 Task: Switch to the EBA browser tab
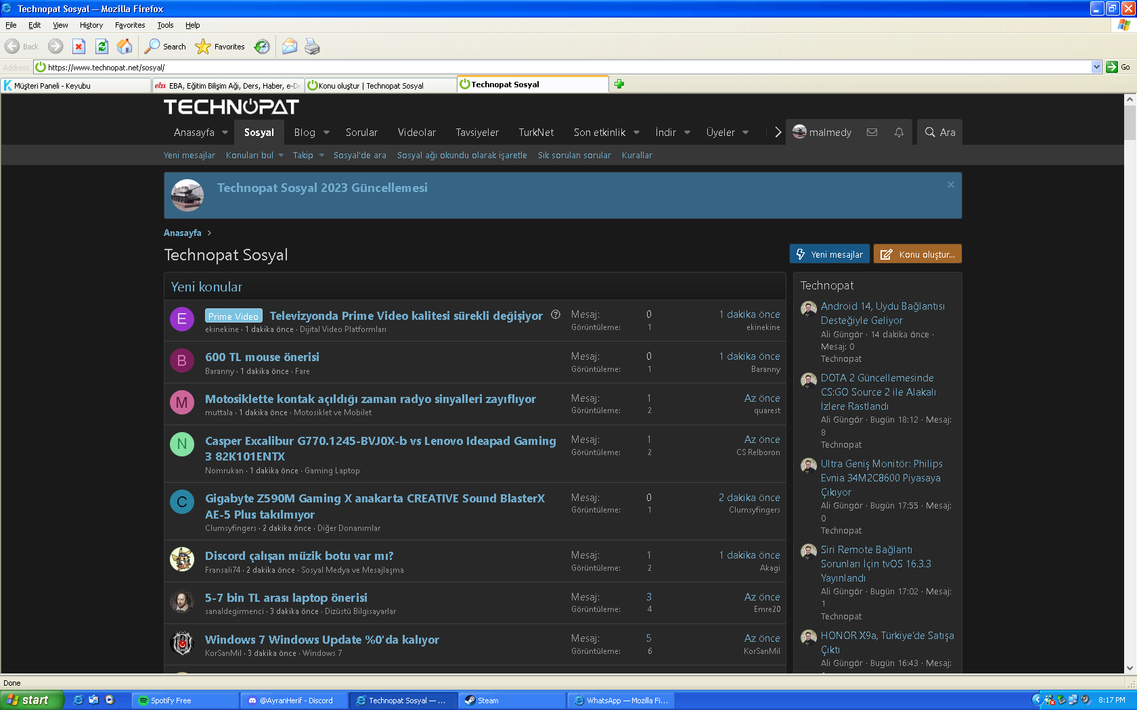click(228, 86)
